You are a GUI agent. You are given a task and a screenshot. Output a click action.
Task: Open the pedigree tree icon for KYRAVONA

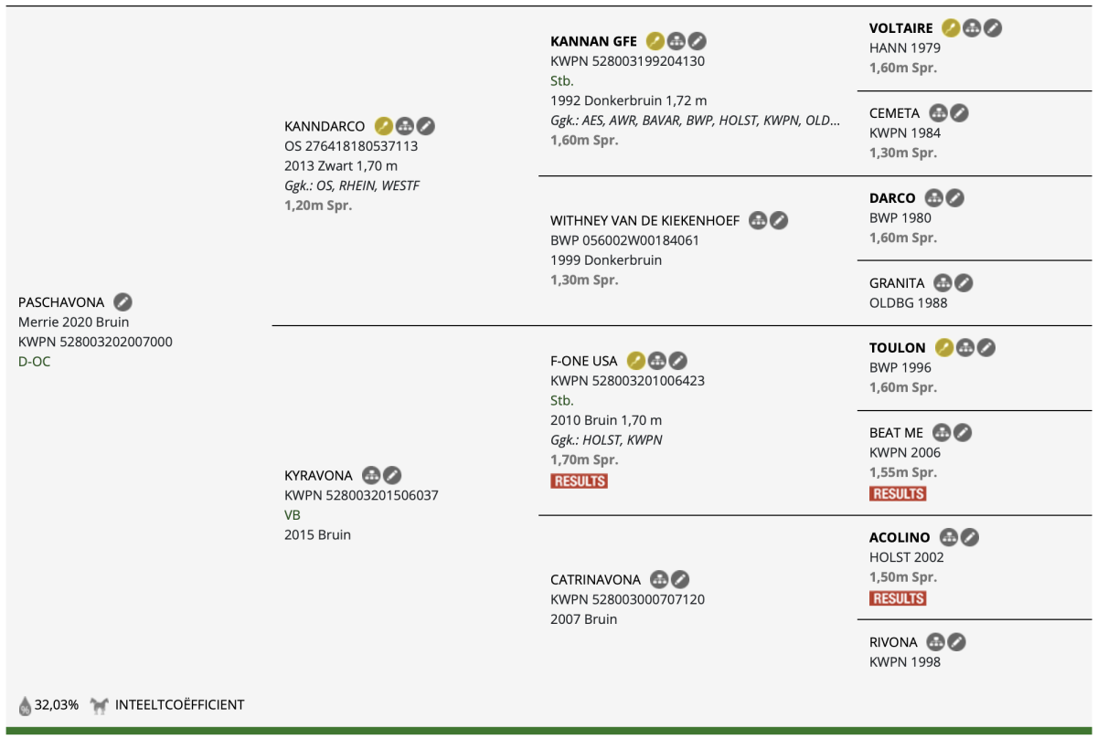point(371,475)
